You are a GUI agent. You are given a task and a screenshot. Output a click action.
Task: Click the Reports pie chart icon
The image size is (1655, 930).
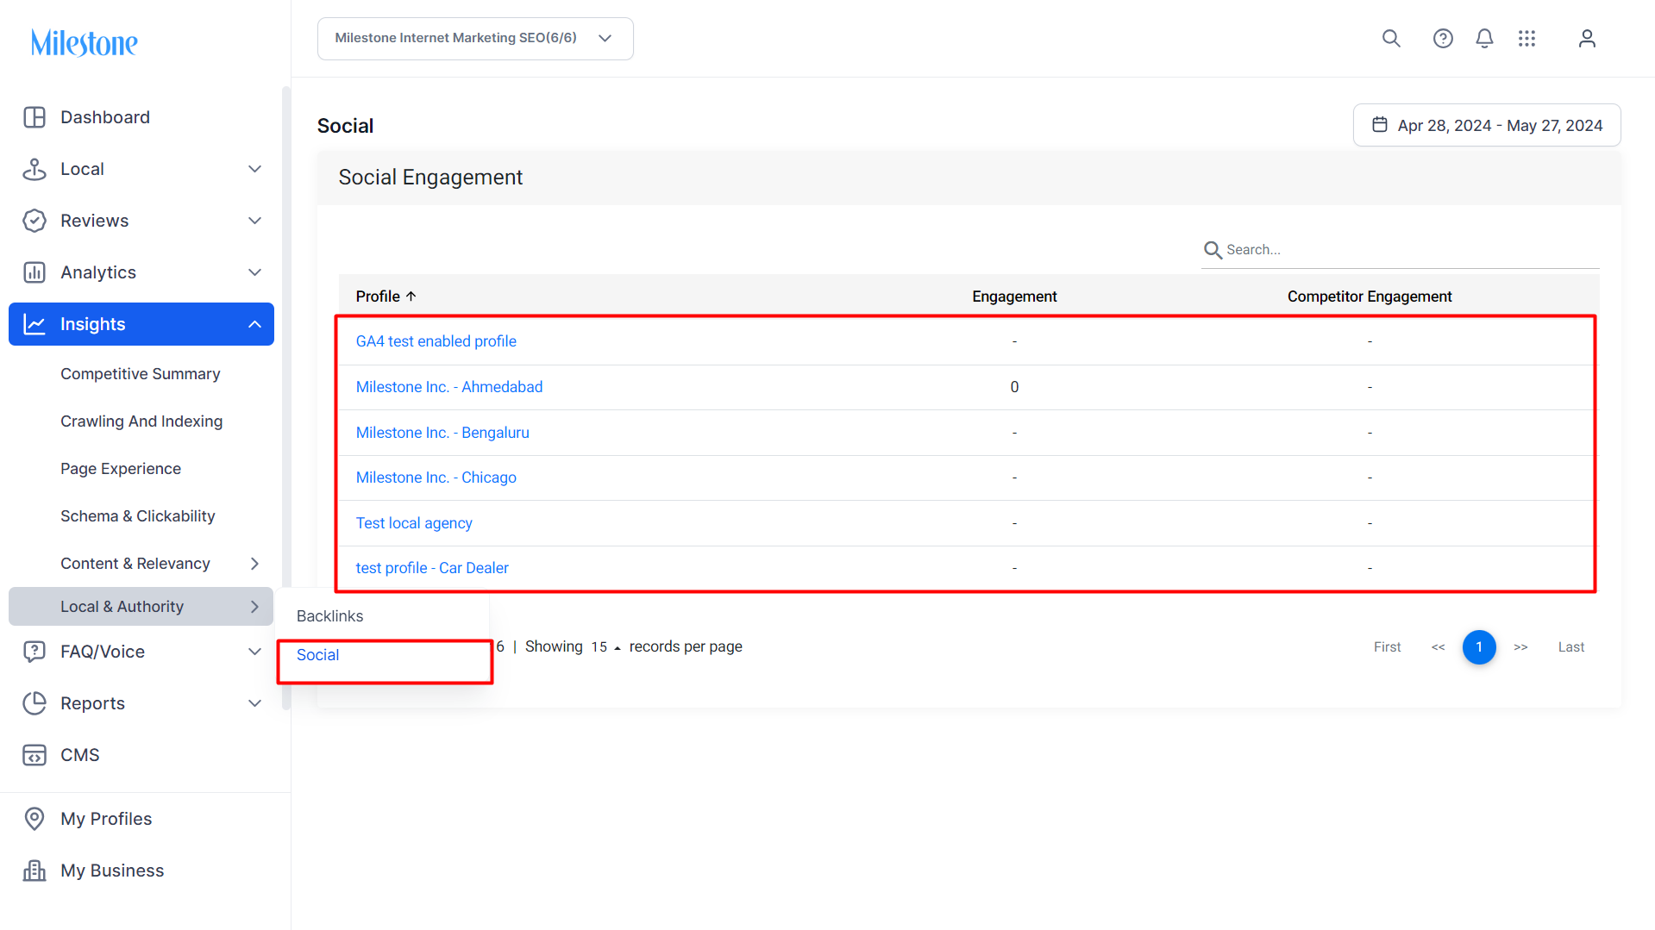pos(34,703)
